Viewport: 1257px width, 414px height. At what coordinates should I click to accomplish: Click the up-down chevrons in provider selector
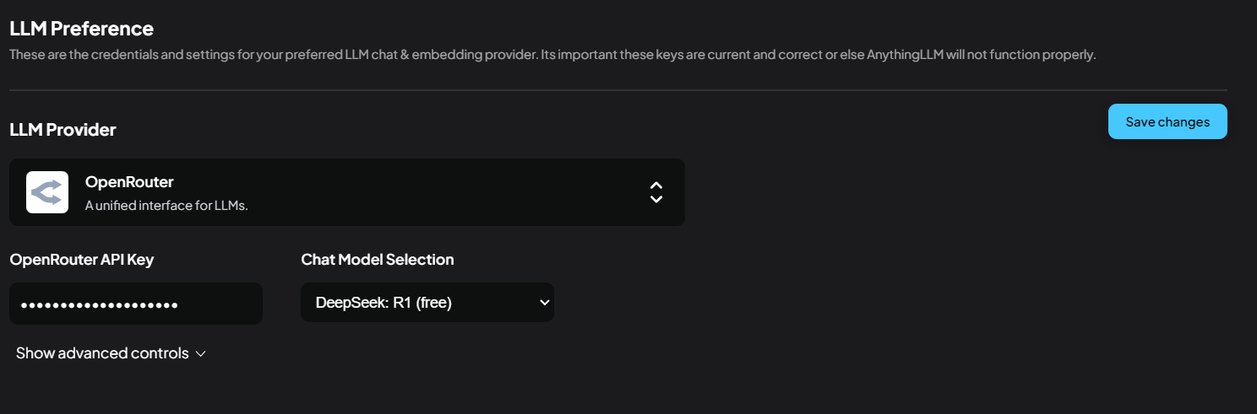coord(656,192)
